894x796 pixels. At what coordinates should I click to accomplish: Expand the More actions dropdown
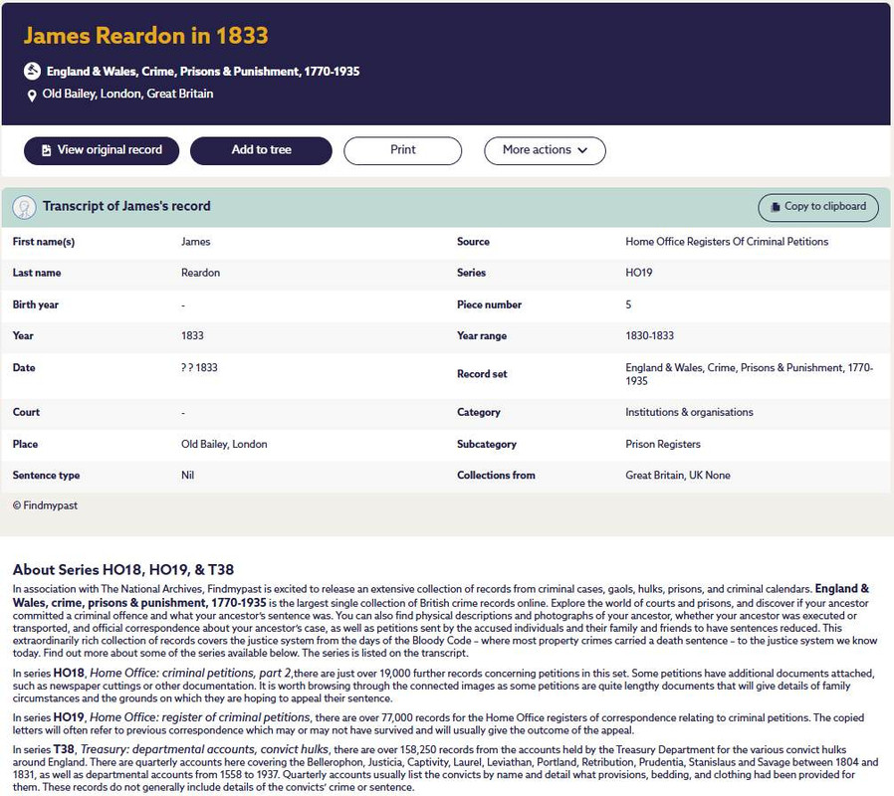[x=545, y=150]
